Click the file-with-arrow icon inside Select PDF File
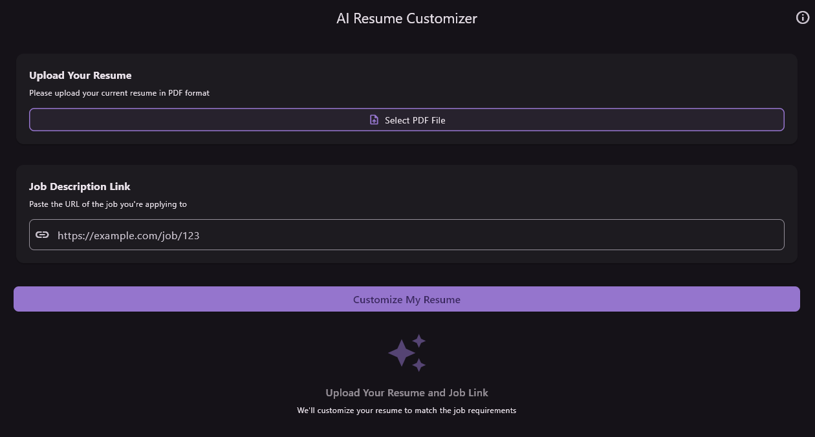 pyautogui.click(x=374, y=120)
